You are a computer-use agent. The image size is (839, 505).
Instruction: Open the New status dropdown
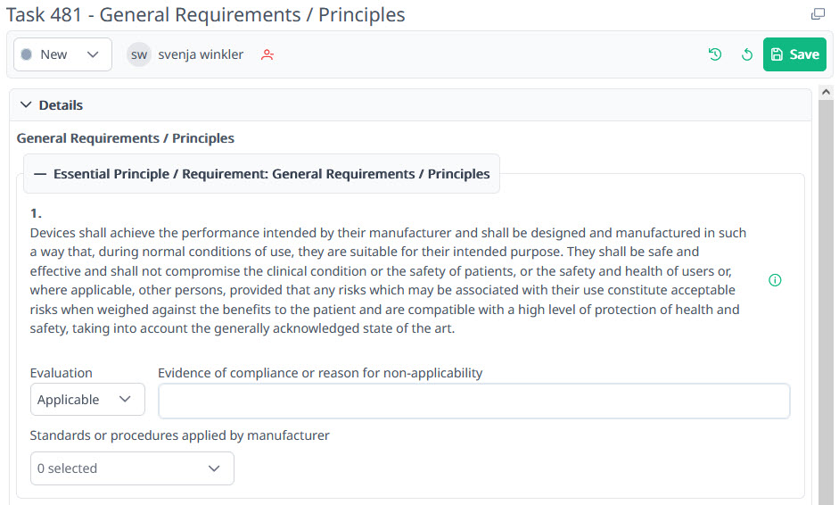(x=62, y=54)
